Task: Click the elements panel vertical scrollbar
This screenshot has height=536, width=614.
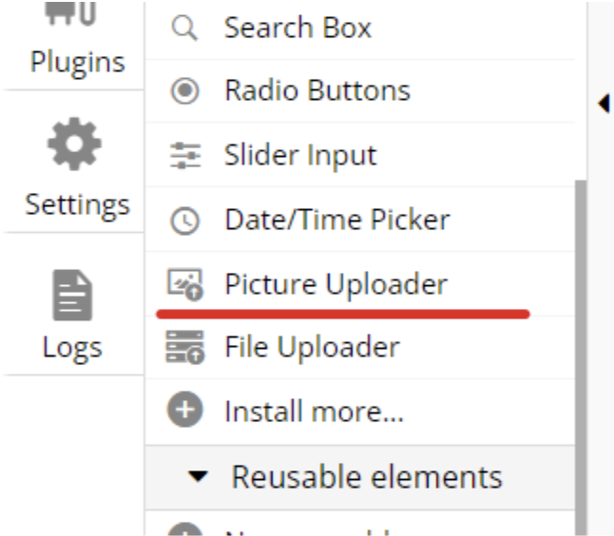Action: point(581,333)
